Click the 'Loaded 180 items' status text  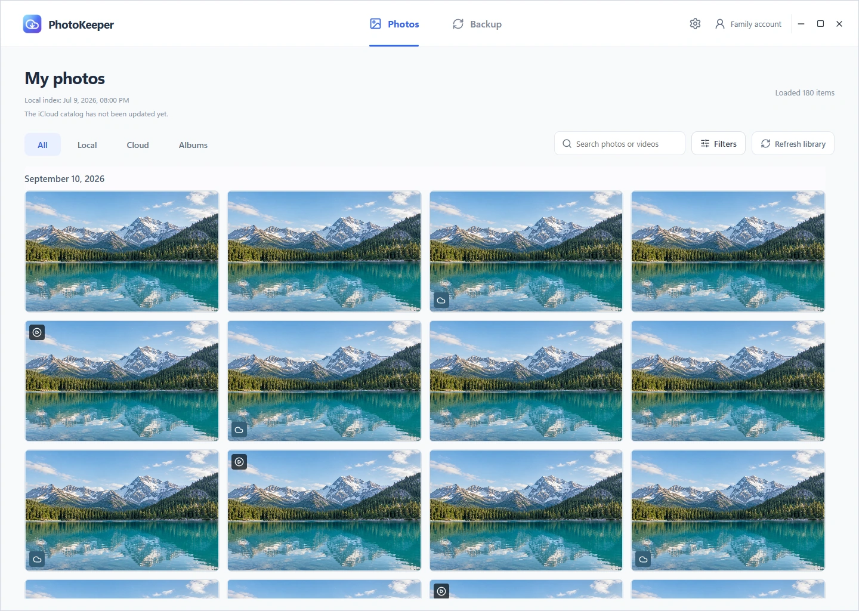point(805,92)
